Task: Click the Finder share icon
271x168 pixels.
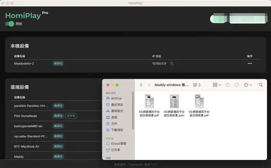Action: click(228, 85)
